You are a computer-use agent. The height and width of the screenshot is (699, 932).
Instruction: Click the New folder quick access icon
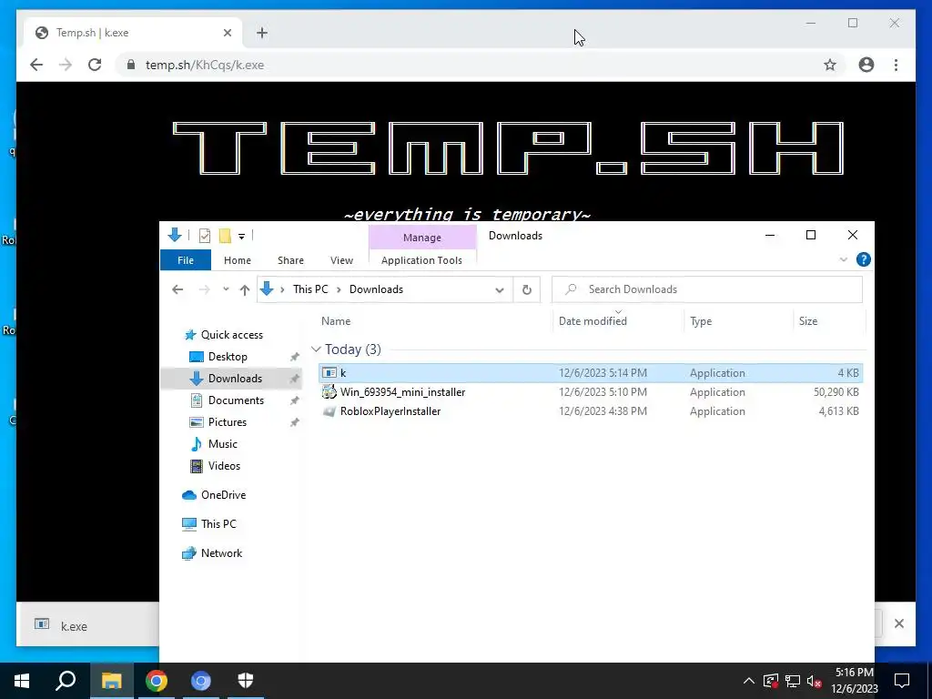tap(225, 236)
